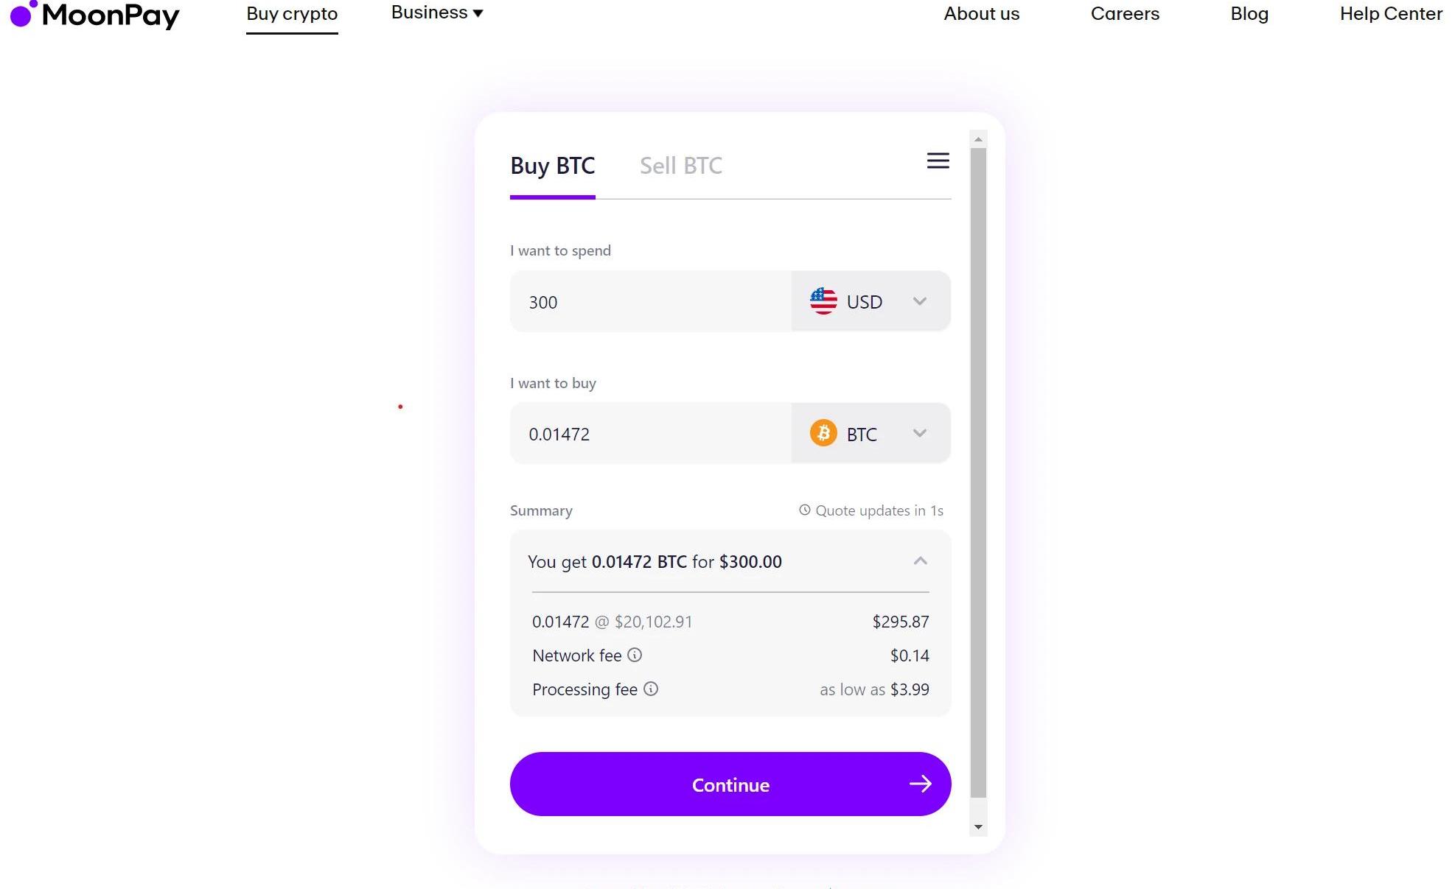Open the Careers page link
This screenshot has height=889, width=1455.
1125,14
